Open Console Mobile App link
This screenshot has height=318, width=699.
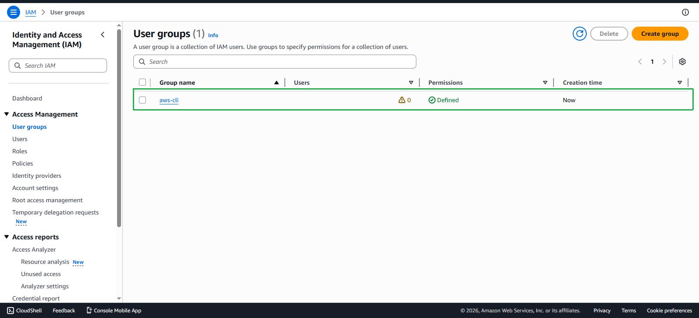(x=114, y=311)
